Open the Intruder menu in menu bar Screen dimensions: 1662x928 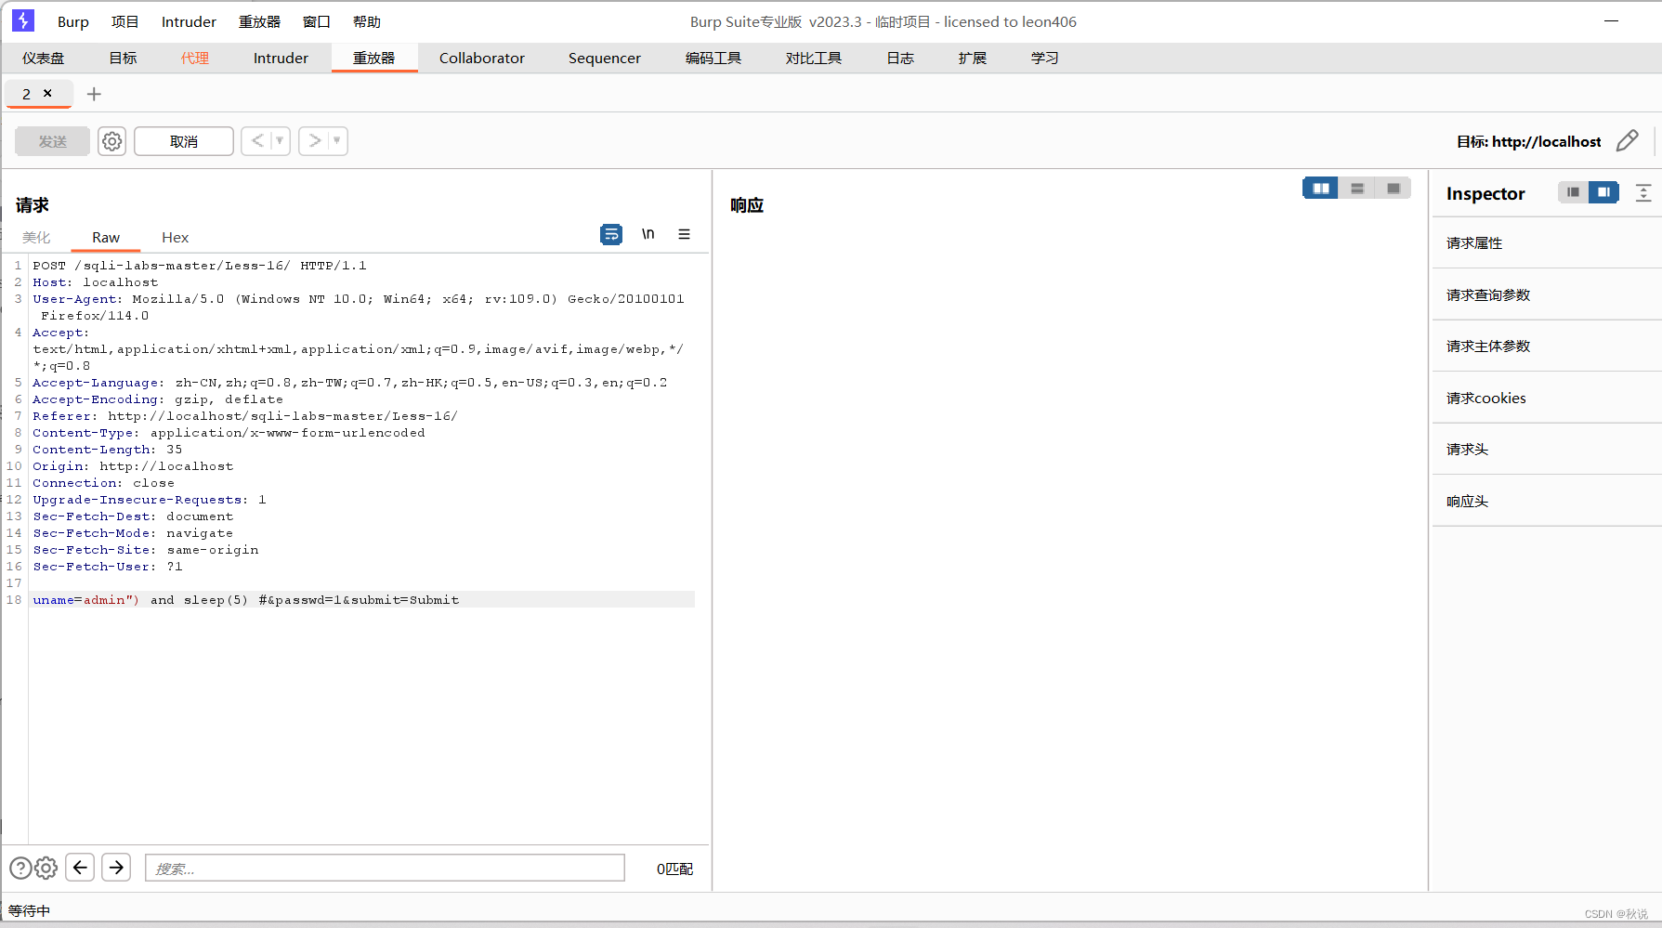[189, 21]
